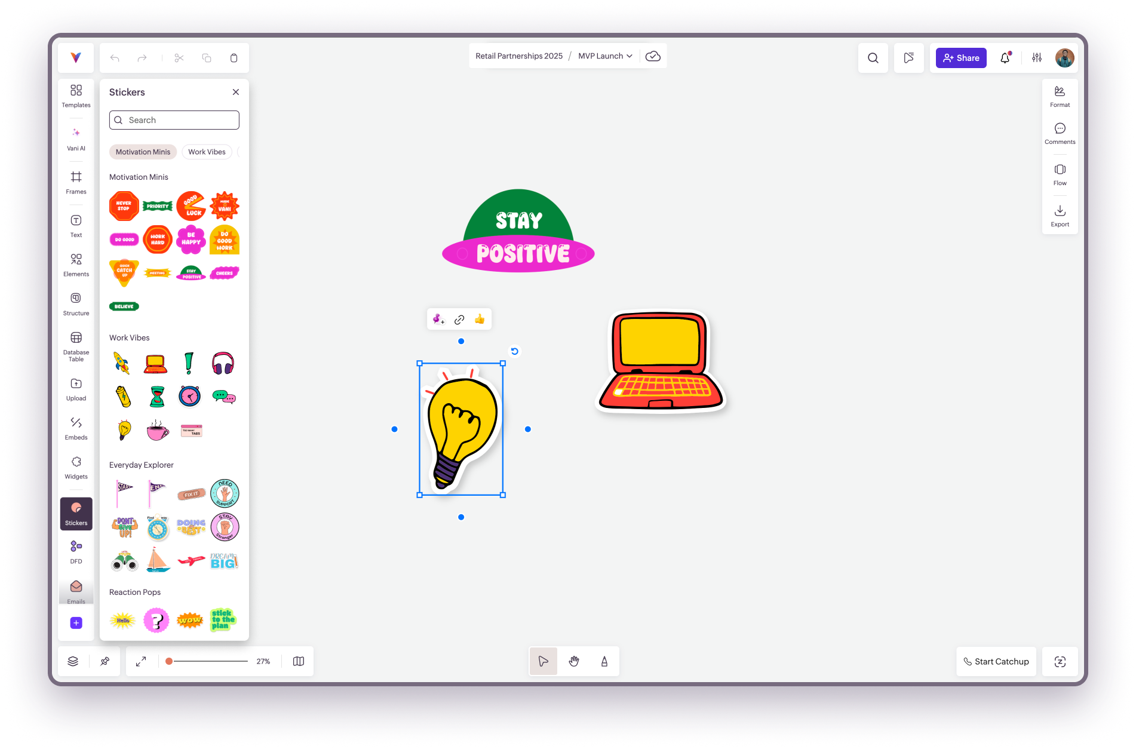
Task: Select the Frames tool
Action: pos(76,183)
